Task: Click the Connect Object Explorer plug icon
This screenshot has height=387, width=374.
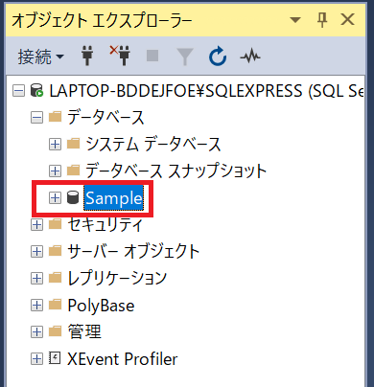Action: tap(87, 56)
